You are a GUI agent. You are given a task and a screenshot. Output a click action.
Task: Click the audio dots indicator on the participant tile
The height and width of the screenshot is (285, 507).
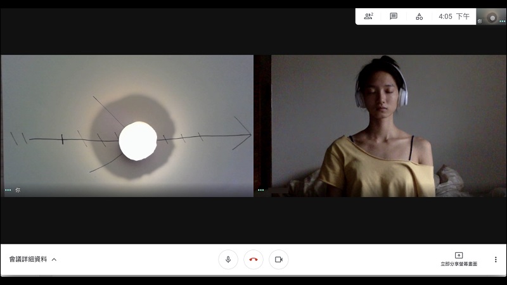click(260, 190)
